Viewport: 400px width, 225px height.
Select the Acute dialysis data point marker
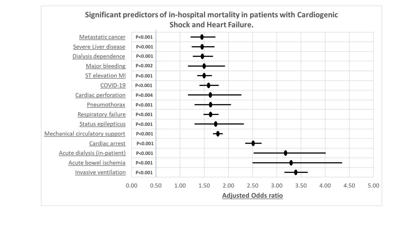[x=285, y=153]
